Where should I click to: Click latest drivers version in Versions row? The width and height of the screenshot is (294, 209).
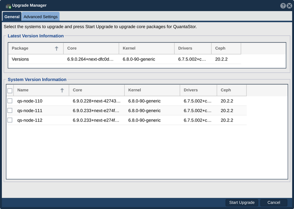[192, 59]
